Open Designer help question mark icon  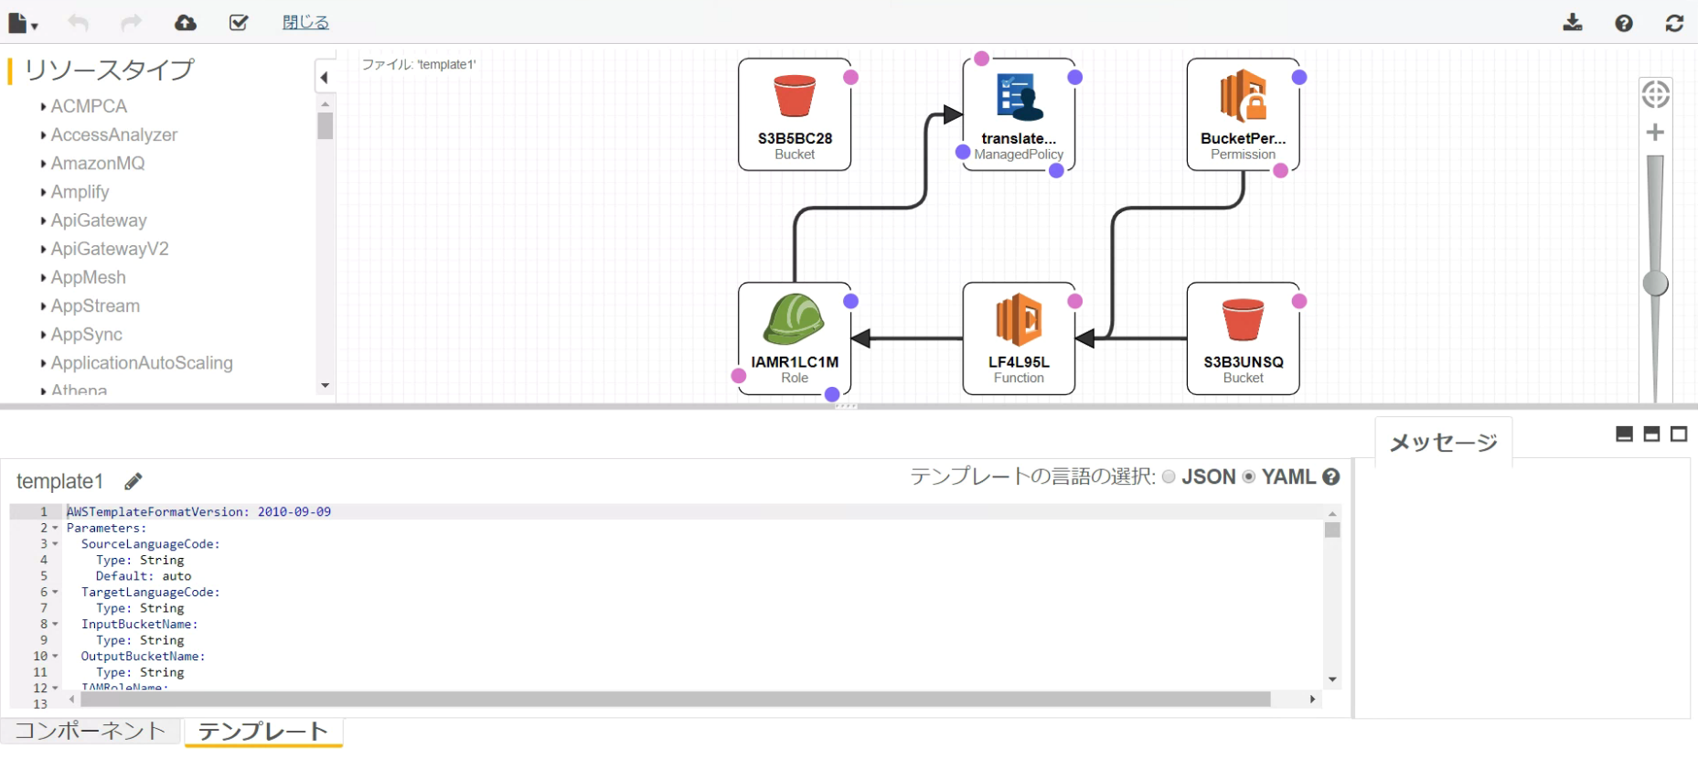tap(1624, 23)
